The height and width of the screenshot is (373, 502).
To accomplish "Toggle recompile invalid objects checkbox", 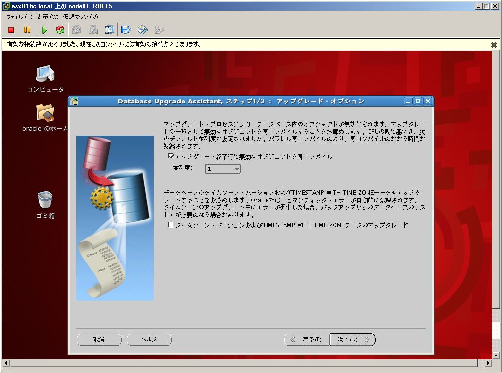I will [x=171, y=156].
